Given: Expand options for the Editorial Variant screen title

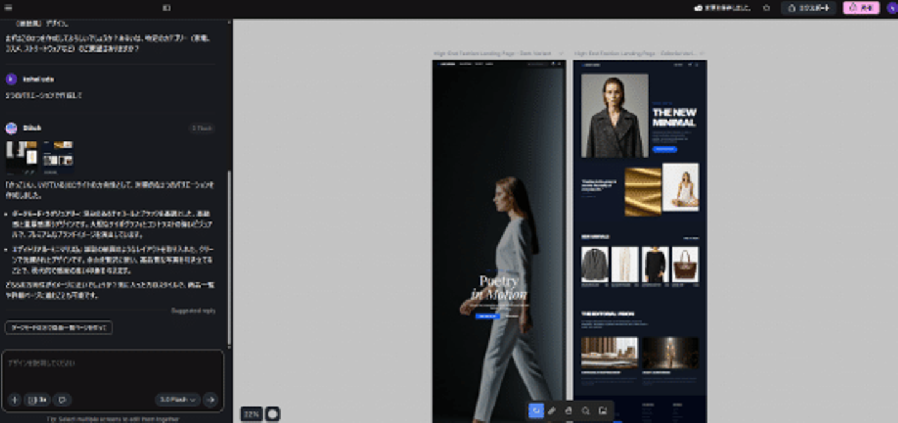Looking at the screenshot, I should click(702, 54).
